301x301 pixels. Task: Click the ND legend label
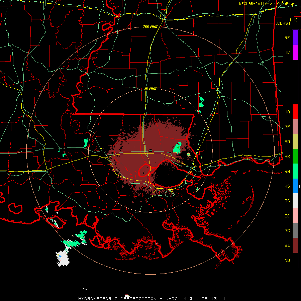[287, 261]
